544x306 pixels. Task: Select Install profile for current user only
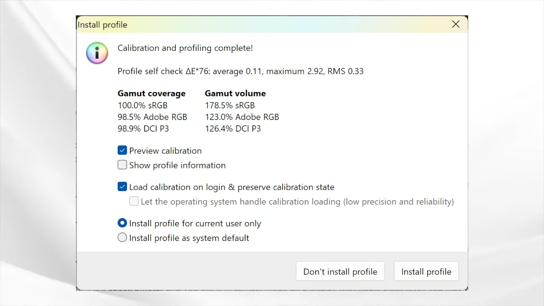[x=122, y=223]
